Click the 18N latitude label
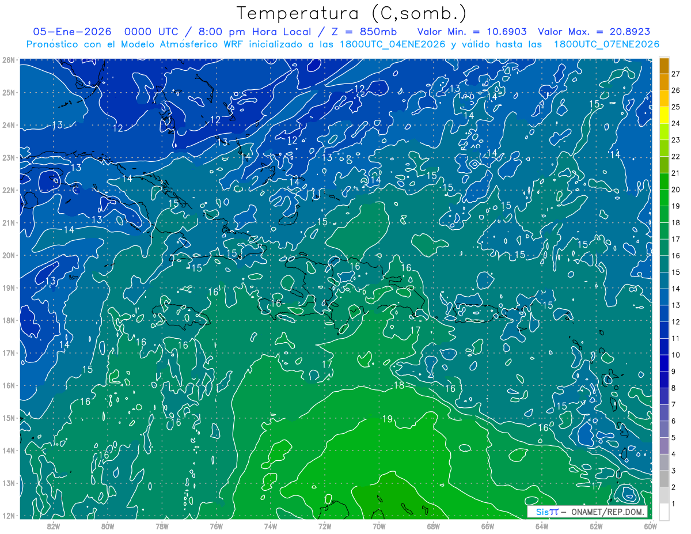This screenshot has width=691, height=534. [9, 320]
